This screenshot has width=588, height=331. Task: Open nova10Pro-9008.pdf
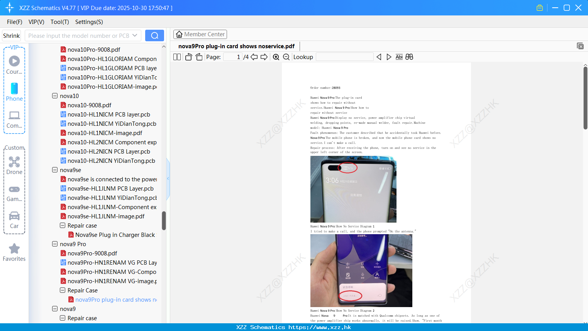coord(90,50)
